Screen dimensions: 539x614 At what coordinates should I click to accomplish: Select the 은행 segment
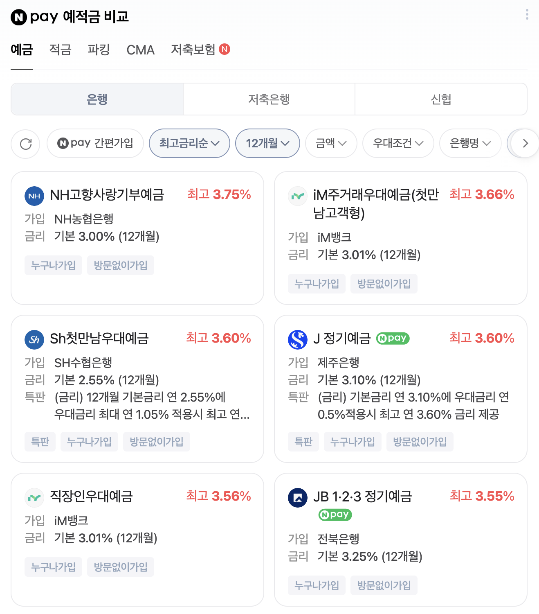point(97,99)
